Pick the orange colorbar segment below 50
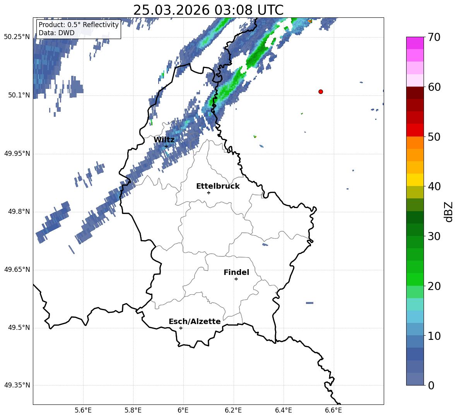The image size is (458, 418). [x=415, y=142]
